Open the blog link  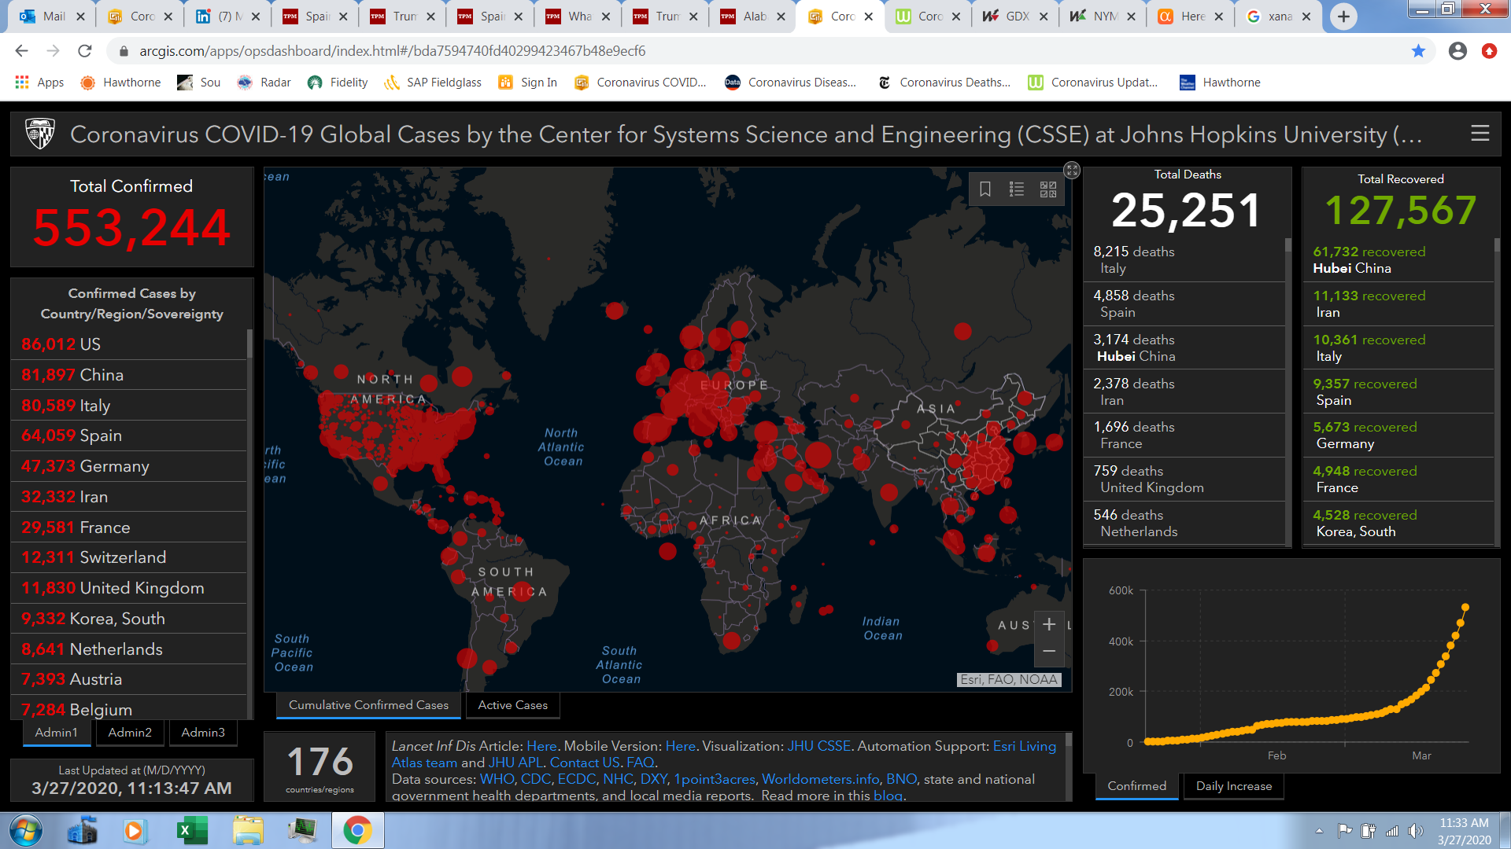[888, 796]
